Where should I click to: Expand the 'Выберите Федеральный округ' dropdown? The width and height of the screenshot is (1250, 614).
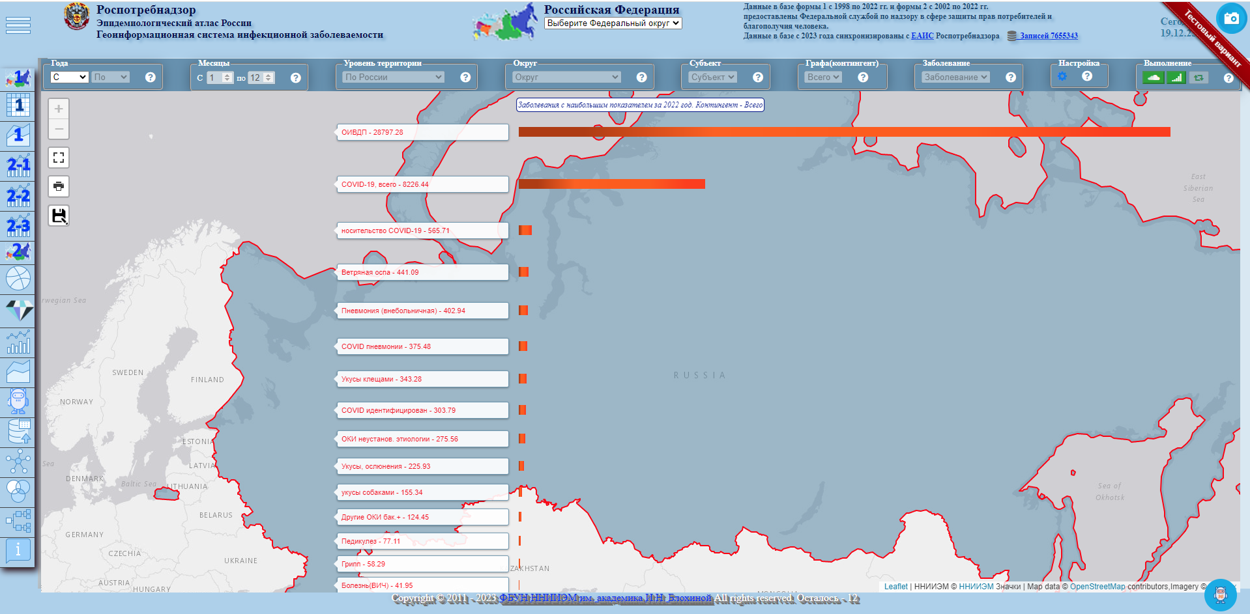(x=613, y=23)
